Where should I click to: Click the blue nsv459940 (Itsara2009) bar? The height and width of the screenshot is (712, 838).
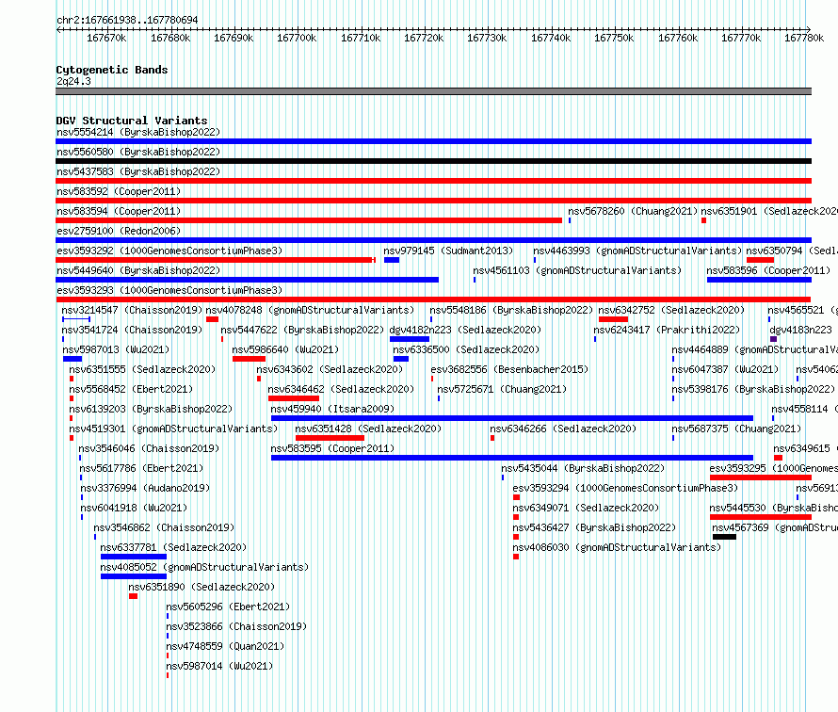pos(512,418)
